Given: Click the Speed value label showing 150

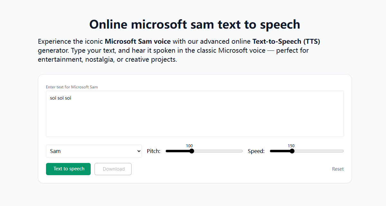Looking at the screenshot, I should tap(291, 145).
